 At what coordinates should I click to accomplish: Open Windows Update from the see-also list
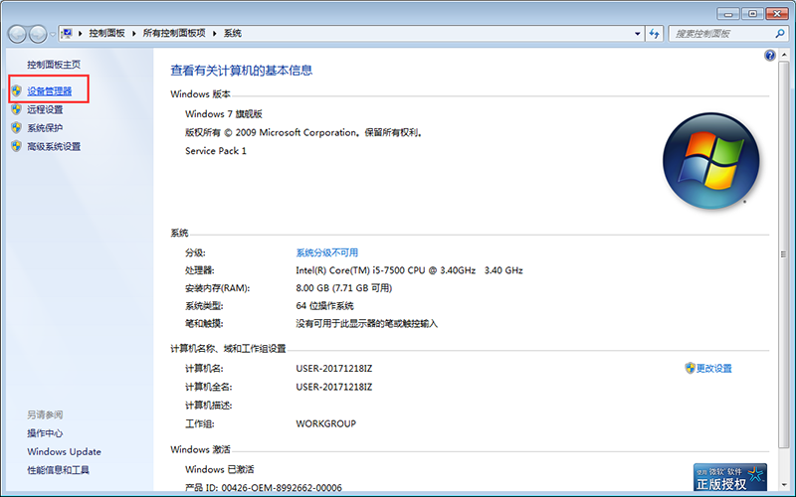click(x=64, y=451)
